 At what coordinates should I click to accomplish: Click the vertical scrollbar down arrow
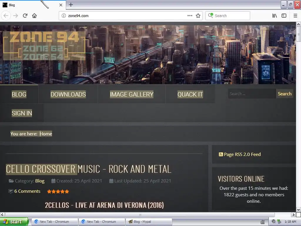[298, 210]
